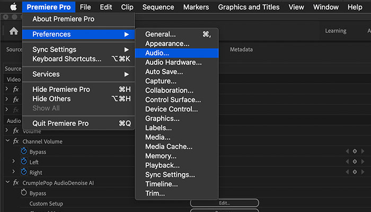Screen dimensions: 371x212
Task: Expand the Left channel parameter
Action: tap(14, 161)
